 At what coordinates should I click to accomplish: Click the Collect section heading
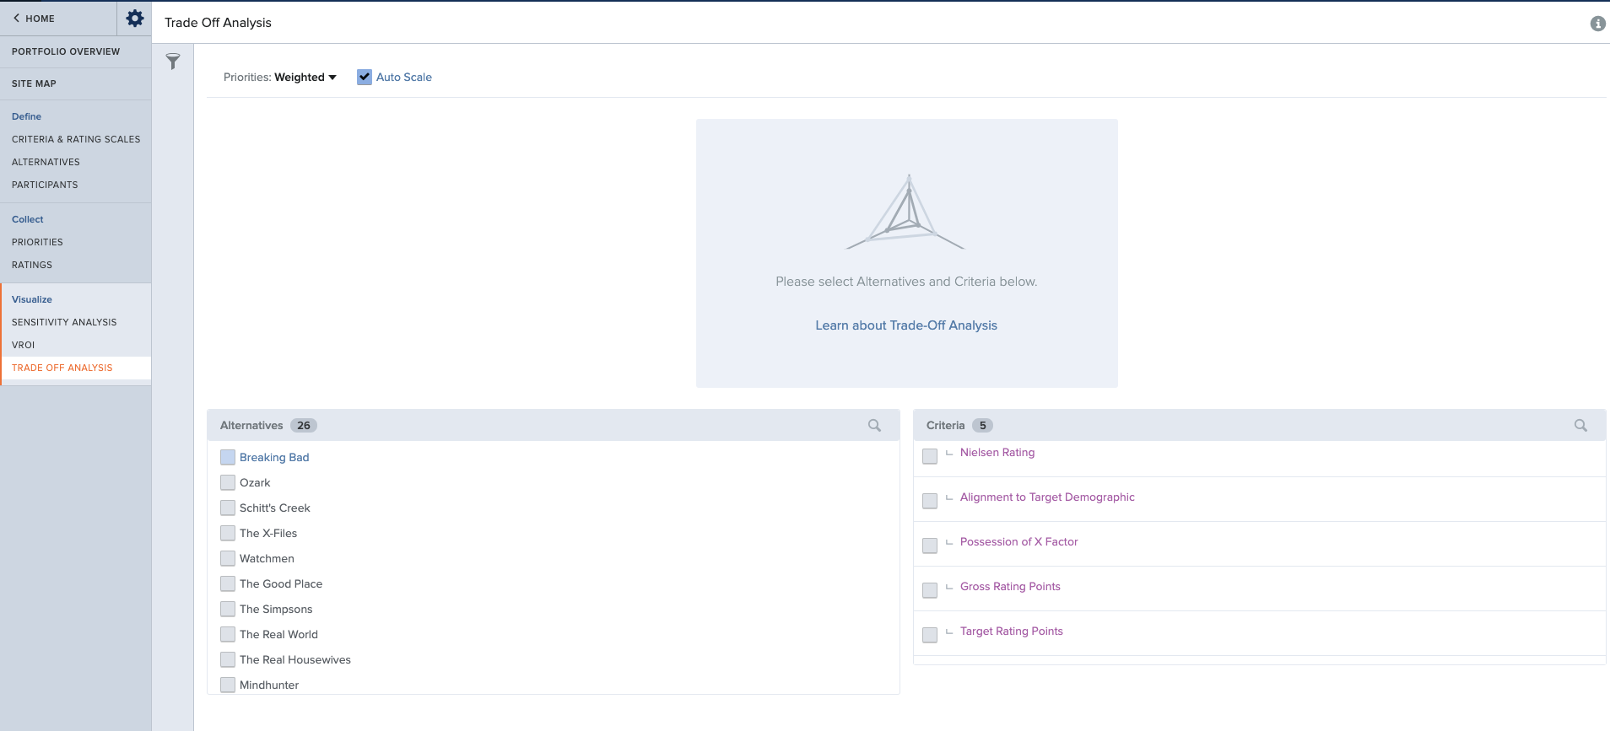tap(28, 219)
